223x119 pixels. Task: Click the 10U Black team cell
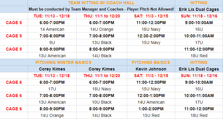pos(102,102)
